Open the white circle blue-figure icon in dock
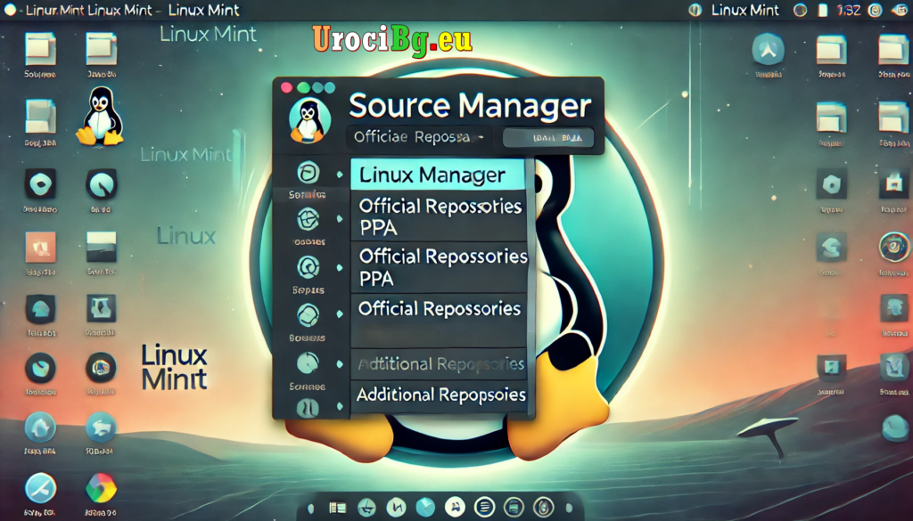Viewport: 913px width, 521px height. 455,507
